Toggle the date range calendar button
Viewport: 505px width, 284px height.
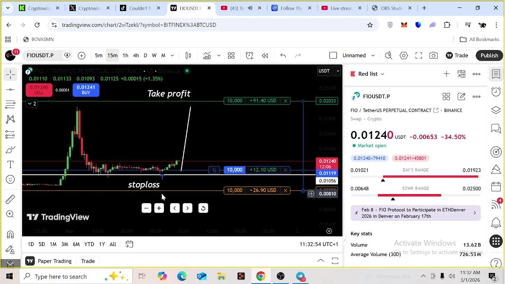(129, 244)
